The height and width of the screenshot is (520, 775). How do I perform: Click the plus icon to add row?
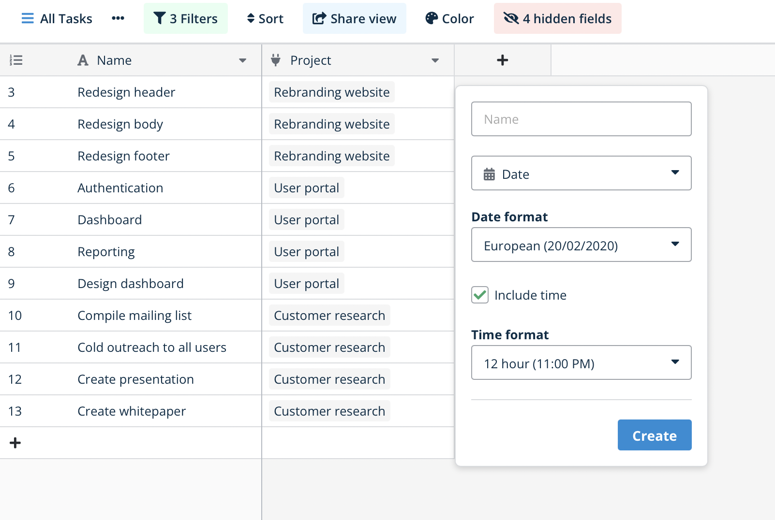15,443
